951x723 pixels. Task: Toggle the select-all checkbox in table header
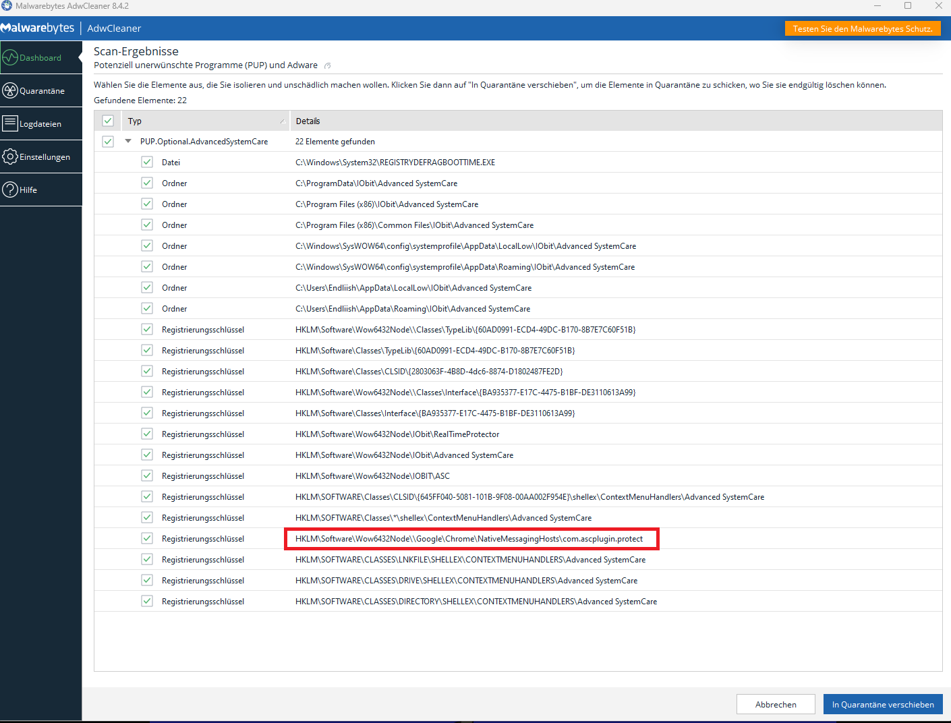tap(108, 121)
